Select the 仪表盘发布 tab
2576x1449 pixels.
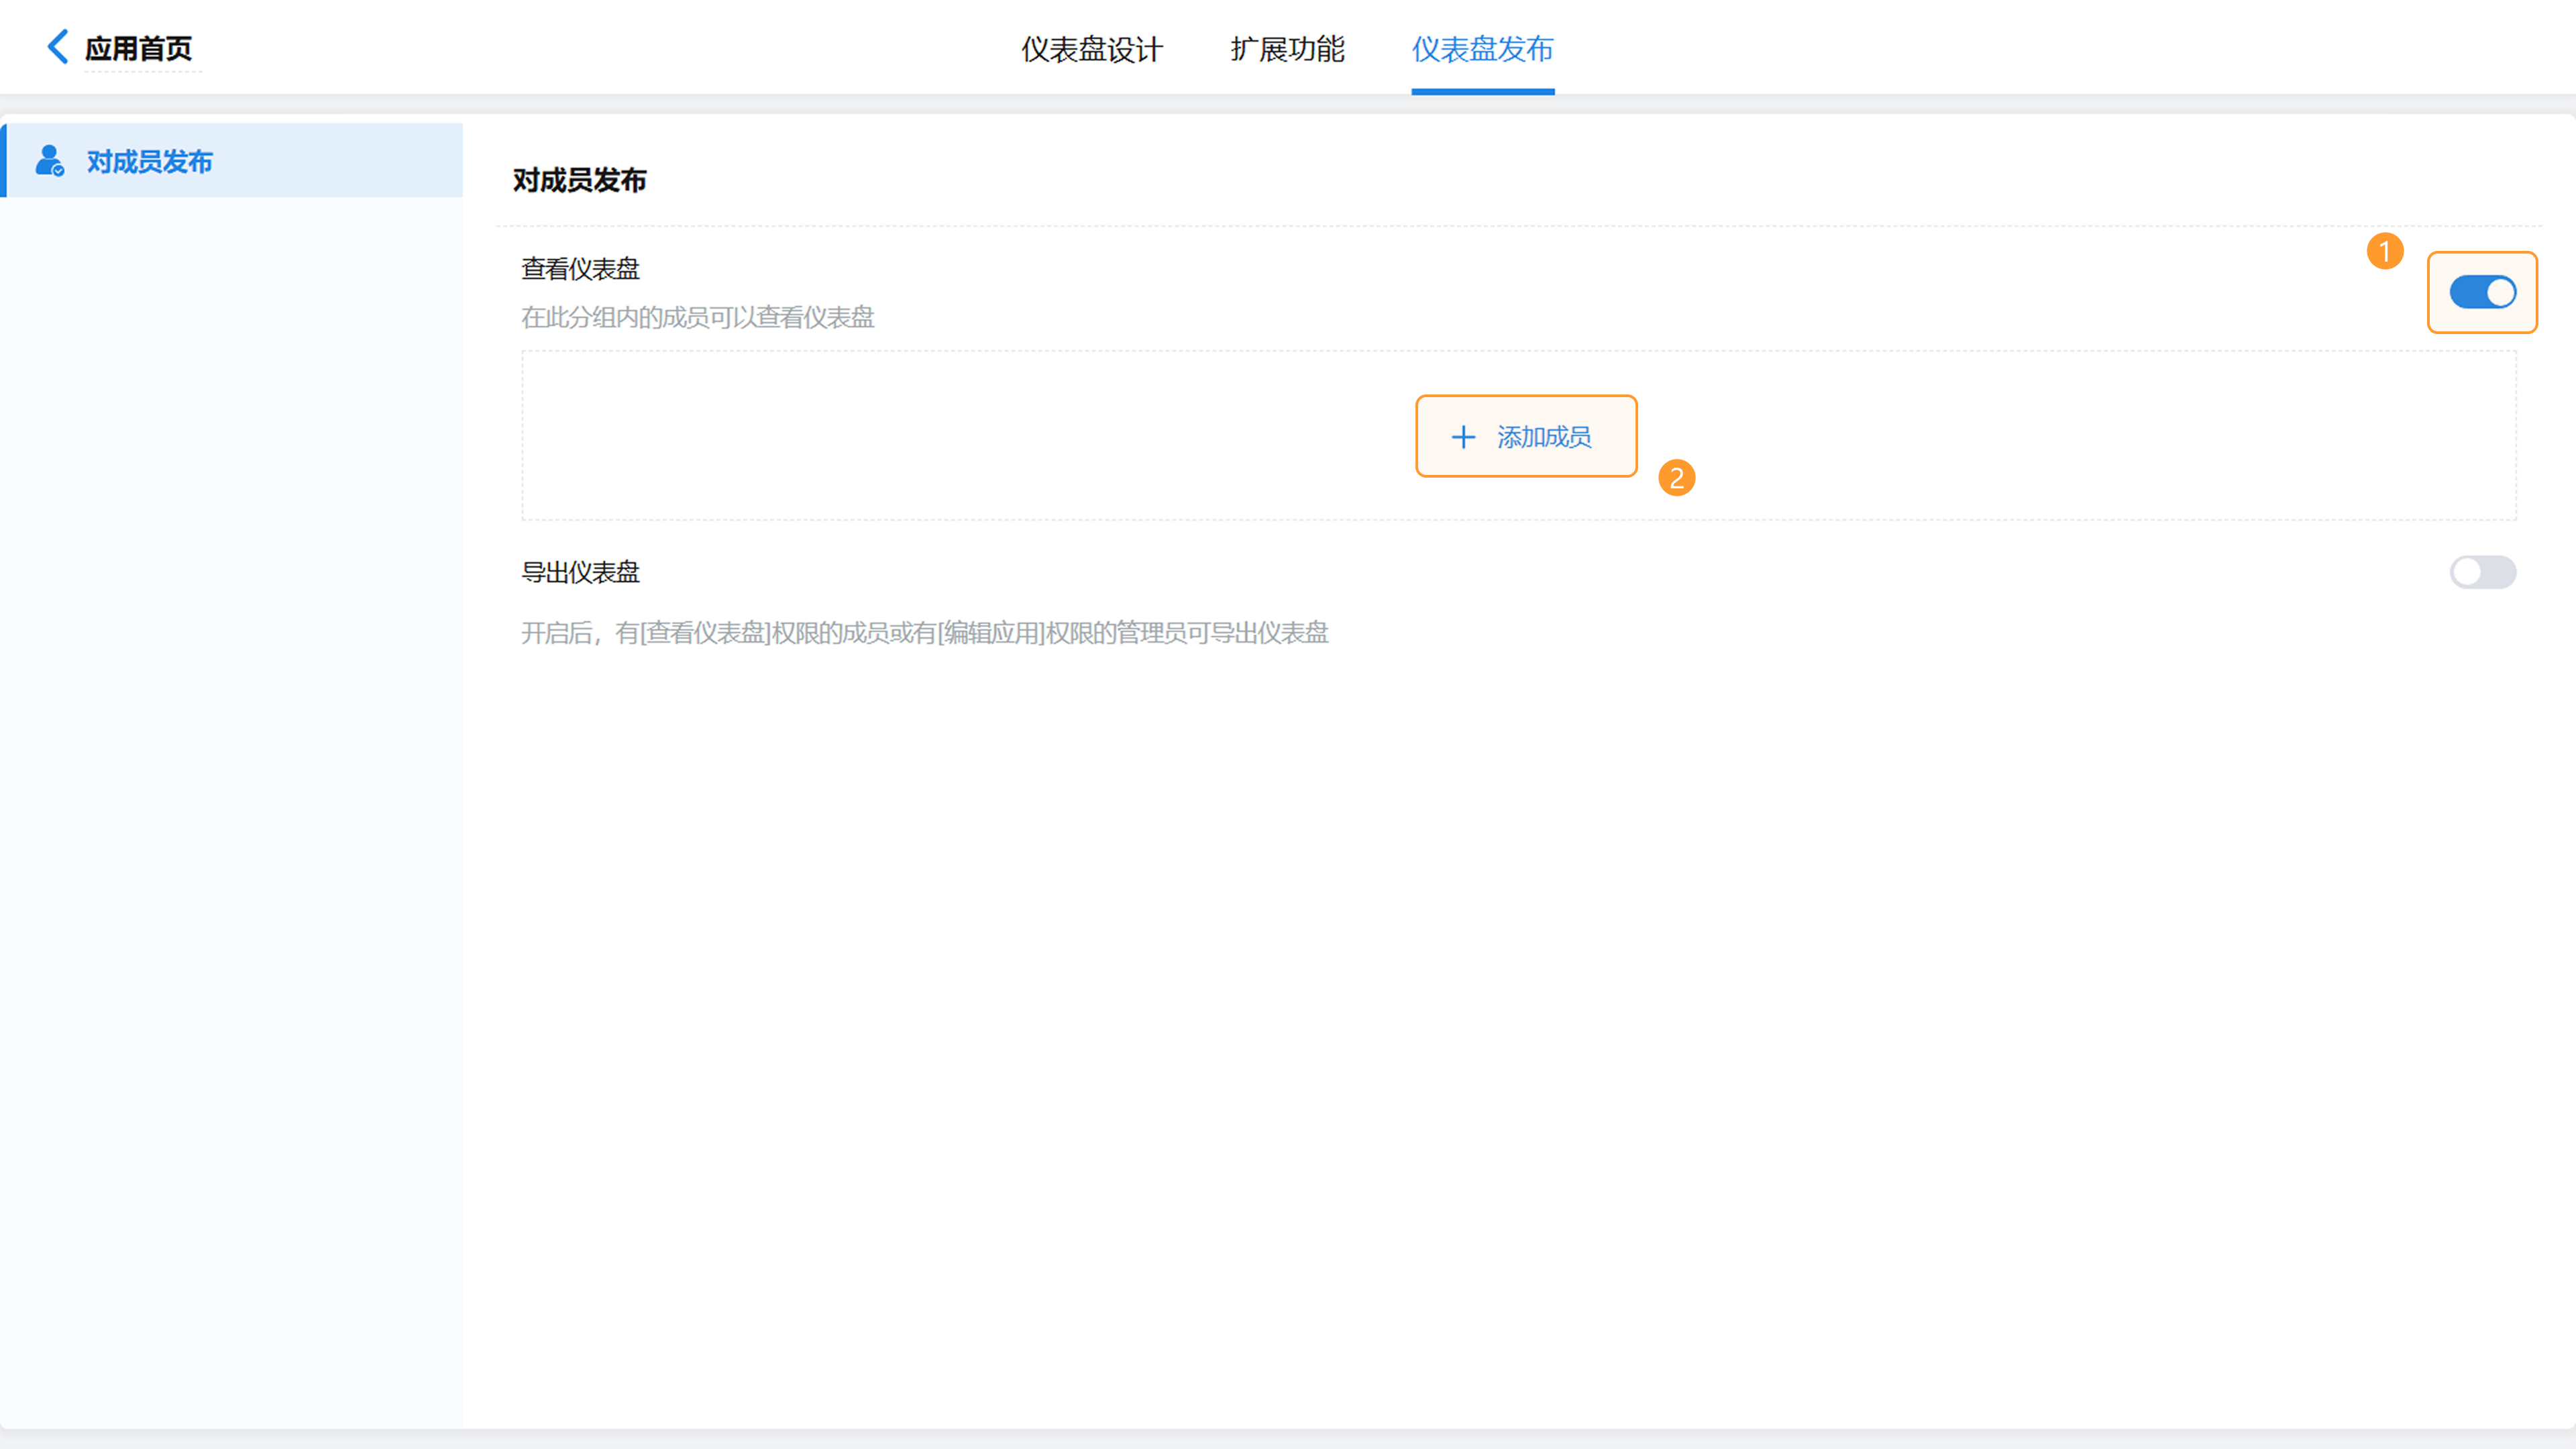tap(1482, 49)
